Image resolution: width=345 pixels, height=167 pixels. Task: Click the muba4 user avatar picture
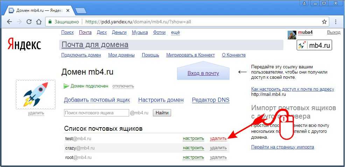point(292,35)
